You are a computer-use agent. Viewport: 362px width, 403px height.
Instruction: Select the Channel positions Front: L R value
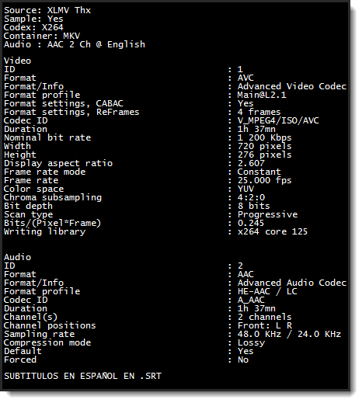(x=265, y=325)
